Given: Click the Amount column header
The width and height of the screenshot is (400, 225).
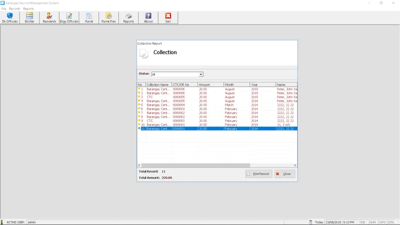Looking at the screenshot, I should [x=210, y=85].
